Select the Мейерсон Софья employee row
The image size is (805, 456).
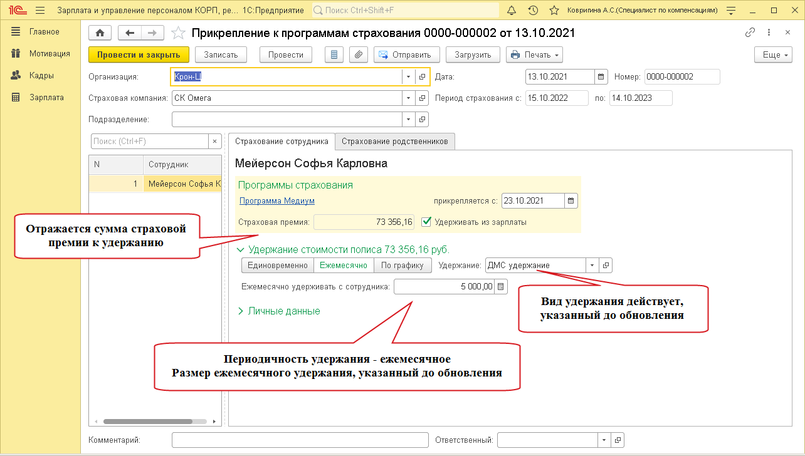pos(155,184)
